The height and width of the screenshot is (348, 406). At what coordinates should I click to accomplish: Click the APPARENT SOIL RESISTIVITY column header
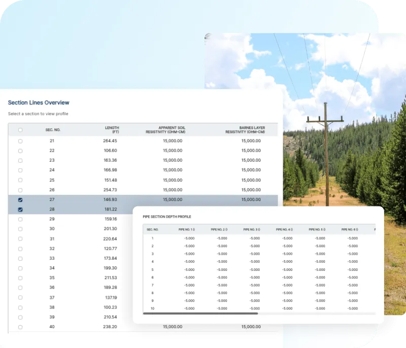(165, 130)
